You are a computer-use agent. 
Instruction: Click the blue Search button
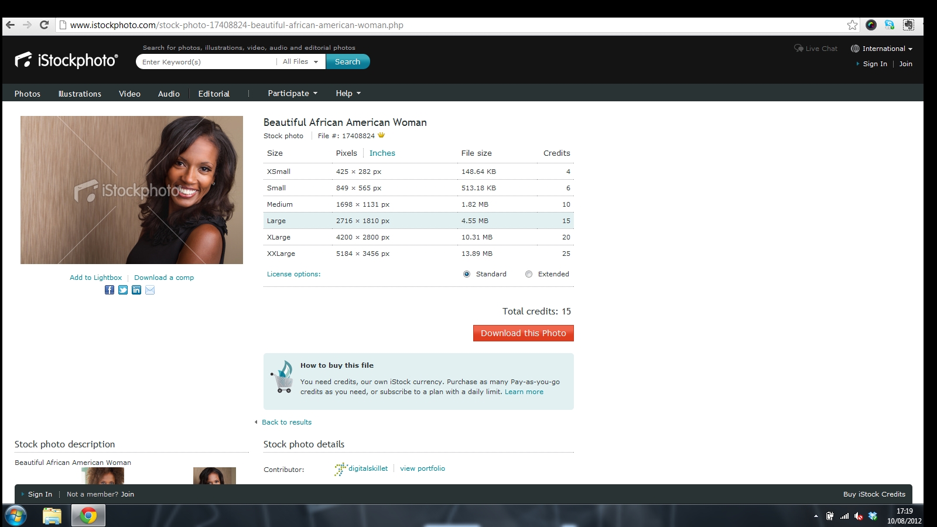[x=348, y=61]
